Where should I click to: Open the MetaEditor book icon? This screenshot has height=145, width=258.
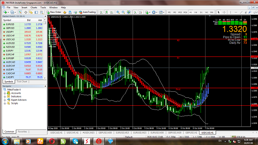pos(65,12)
